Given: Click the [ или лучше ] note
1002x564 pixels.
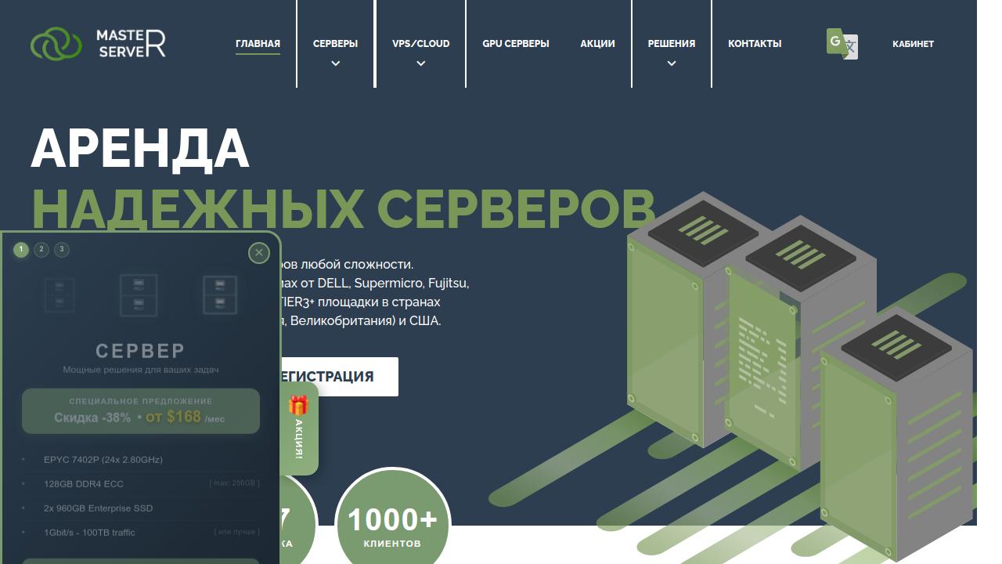Looking at the screenshot, I should click(x=236, y=532).
